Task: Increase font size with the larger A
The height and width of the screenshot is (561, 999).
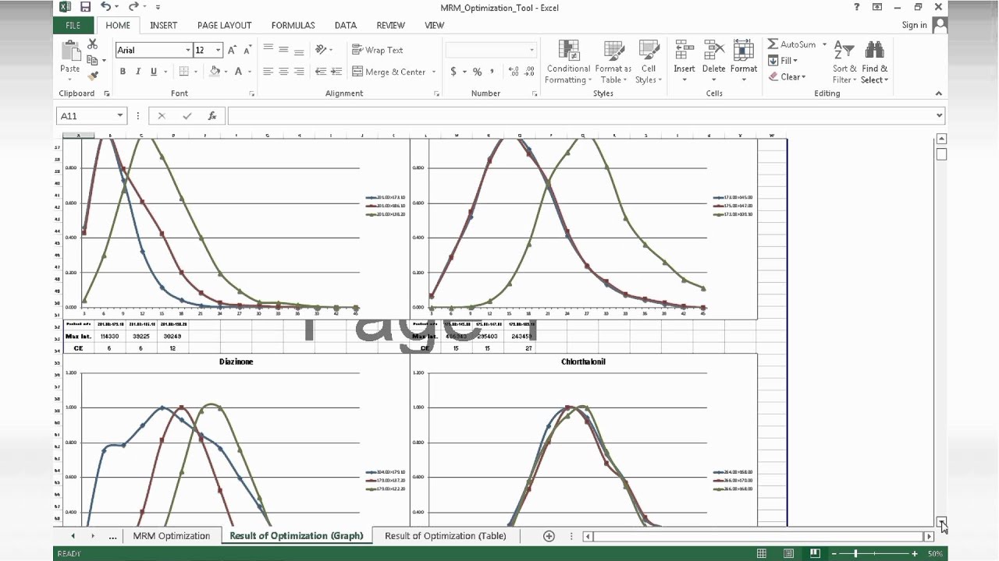Action: (x=232, y=50)
